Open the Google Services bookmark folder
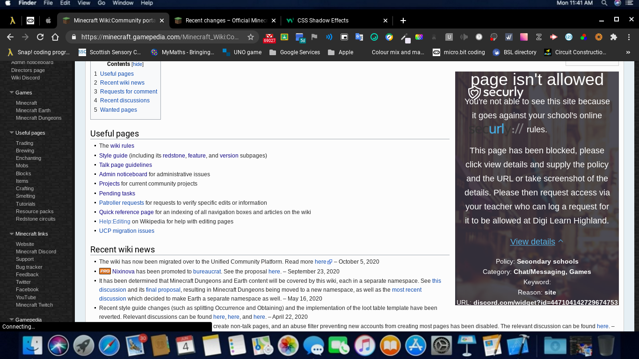Viewport: 639px width, 359px height. tap(295, 52)
